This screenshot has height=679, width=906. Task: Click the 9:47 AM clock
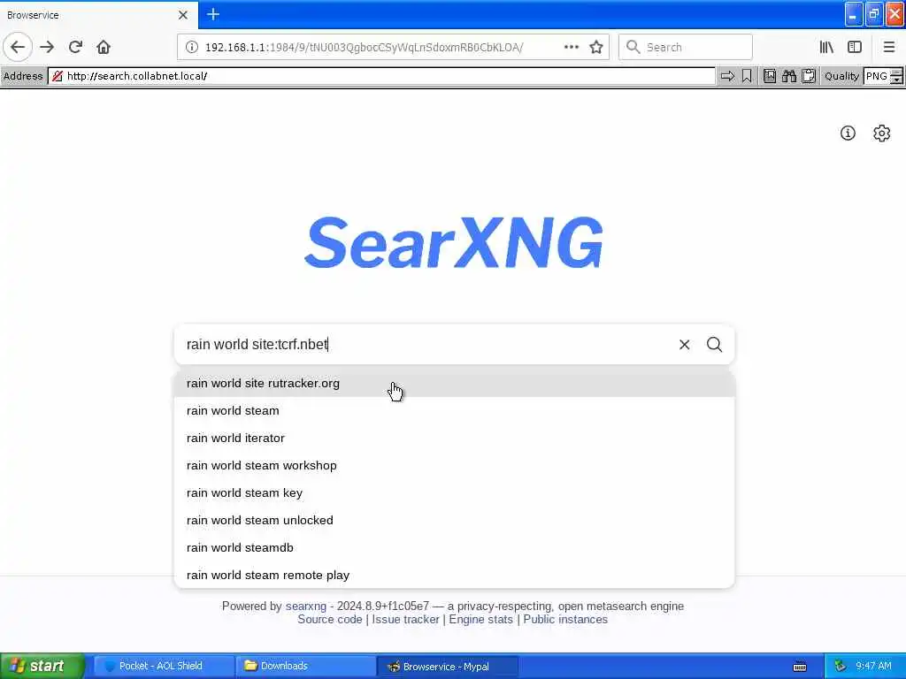pos(873,667)
